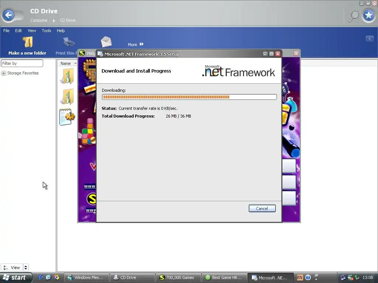The width and height of the screenshot is (378, 283).
Task: Click the details pane info icon
Action: pos(370,38)
